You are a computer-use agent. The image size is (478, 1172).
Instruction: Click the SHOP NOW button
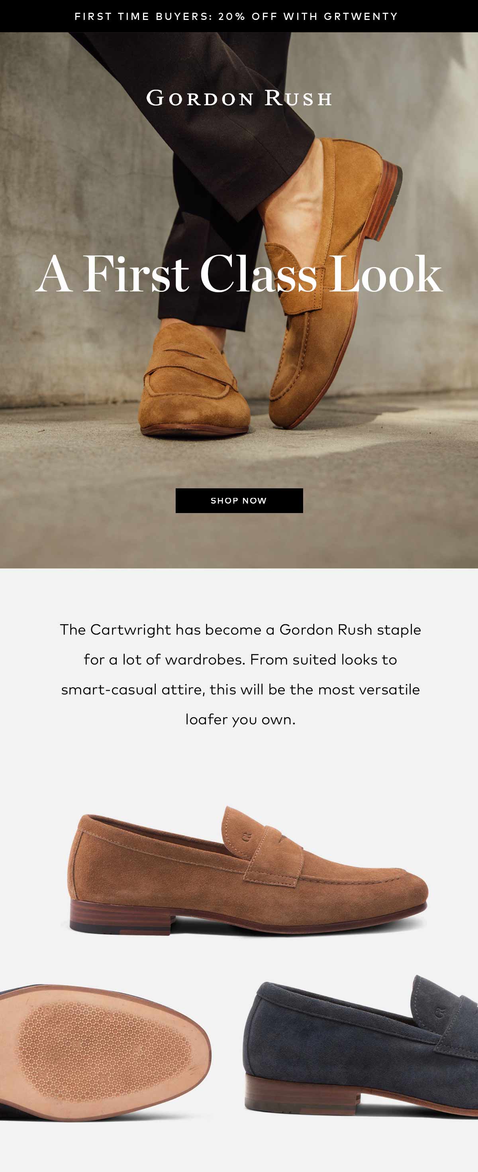click(239, 500)
